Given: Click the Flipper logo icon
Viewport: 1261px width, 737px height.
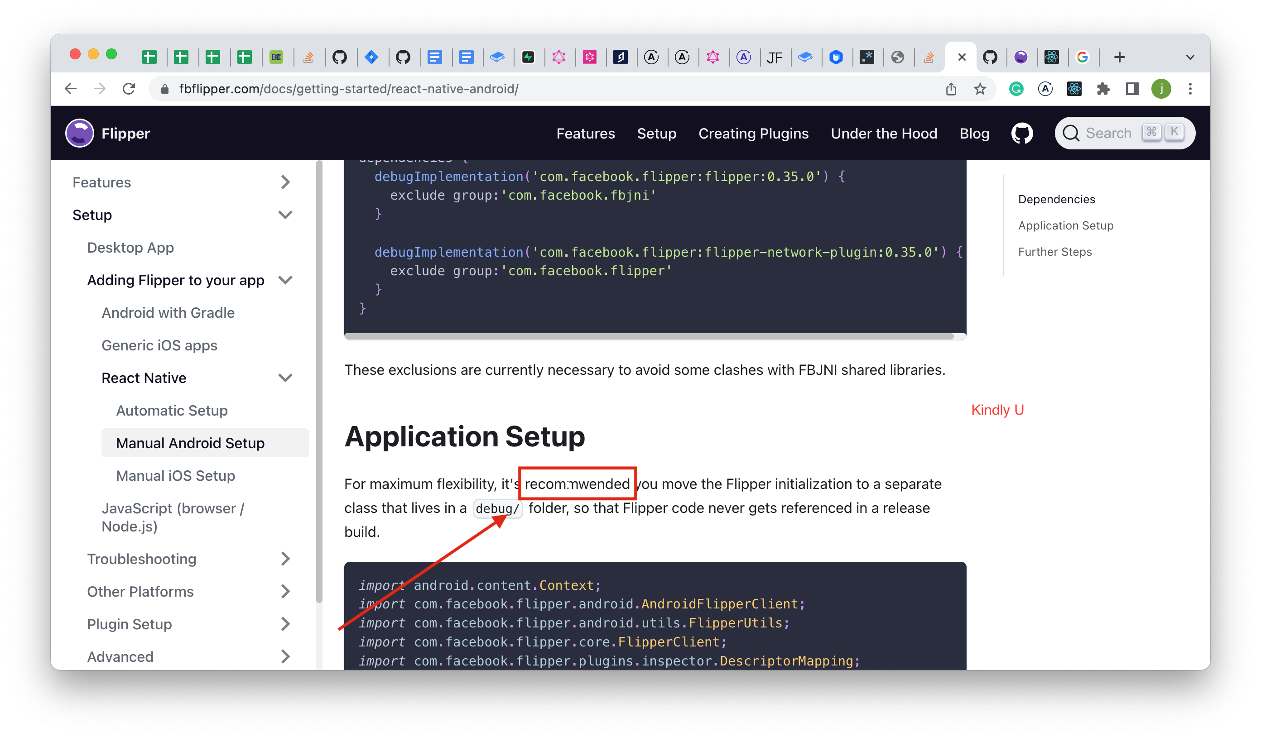Looking at the screenshot, I should 80,133.
